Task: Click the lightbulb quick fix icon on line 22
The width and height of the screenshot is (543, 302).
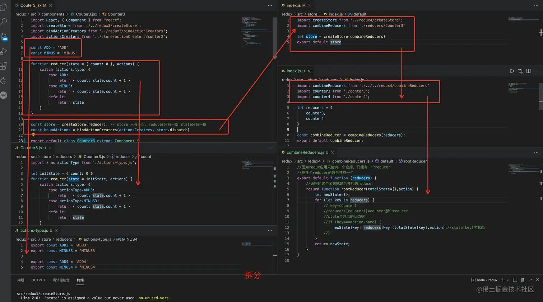Action: coord(33,135)
